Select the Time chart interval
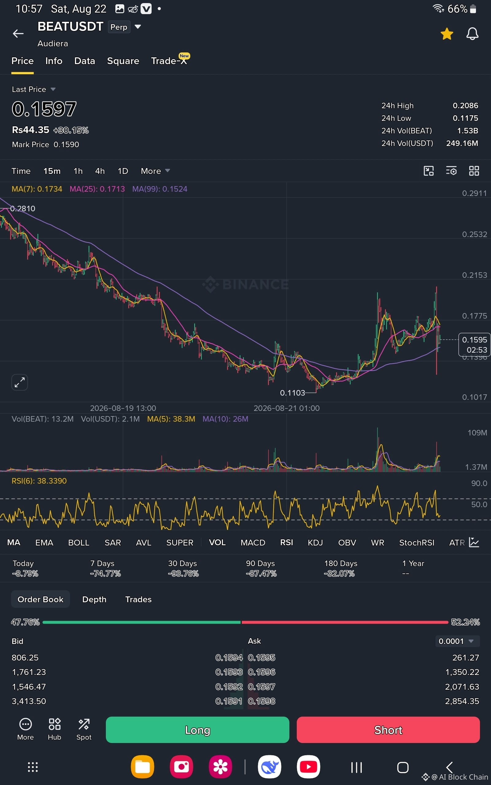 [21, 171]
